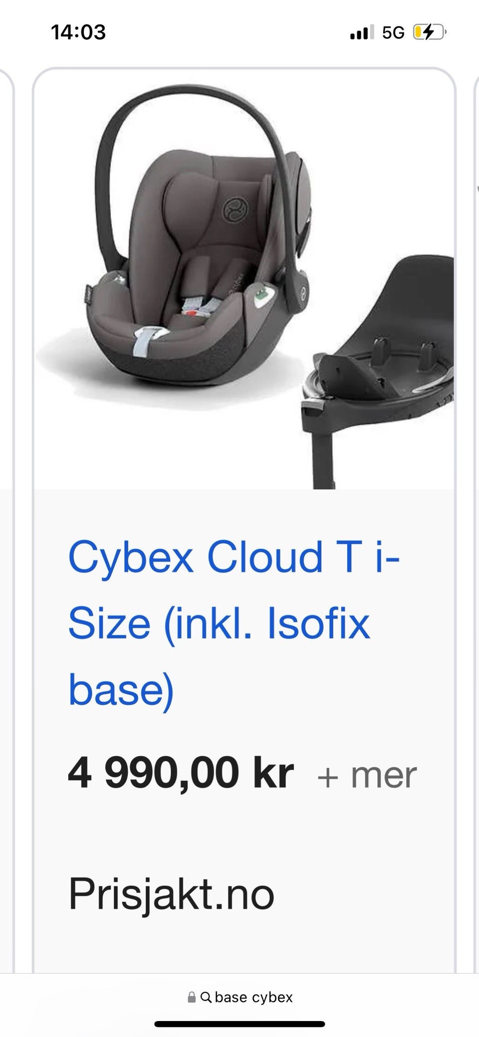Tap the 4 990,00 kr price
The image size is (479, 1037).
[181, 773]
